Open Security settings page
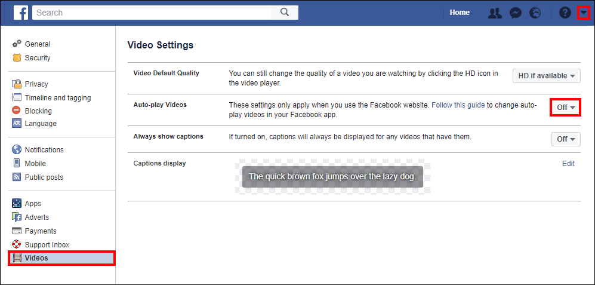This screenshot has width=595, height=285. 38,58
